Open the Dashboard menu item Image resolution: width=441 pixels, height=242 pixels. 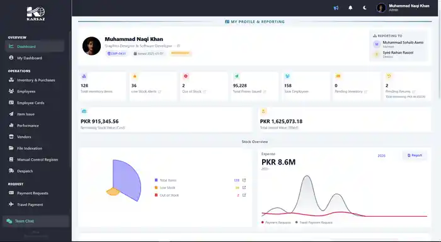pos(35,47)
